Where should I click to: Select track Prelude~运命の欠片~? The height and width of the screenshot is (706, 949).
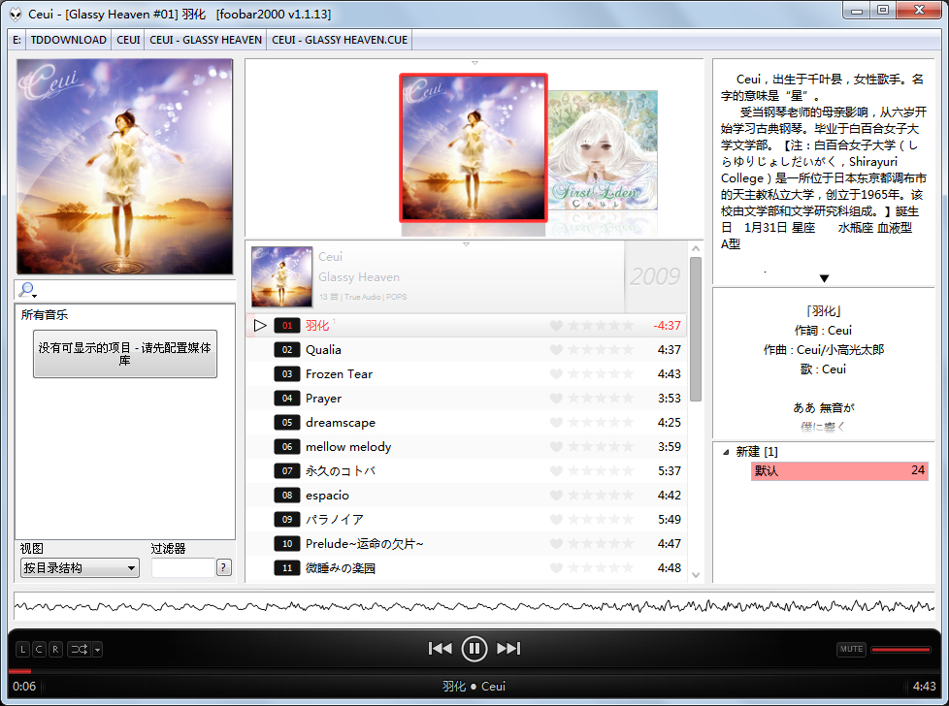point(467,543)
